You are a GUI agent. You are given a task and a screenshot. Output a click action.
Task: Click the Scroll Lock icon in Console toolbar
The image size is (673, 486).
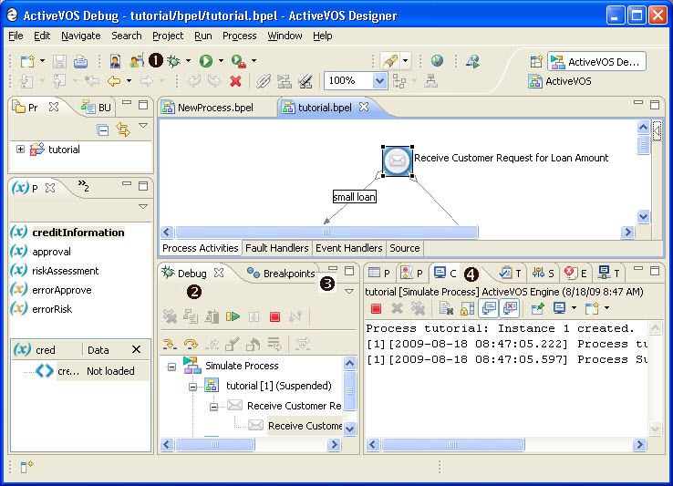pyautogui.click(x=467, y=308)
